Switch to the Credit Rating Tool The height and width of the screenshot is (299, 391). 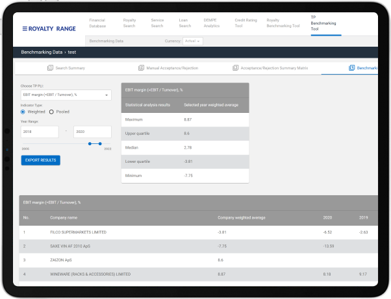pyautogui.click(x=246, y=23)
